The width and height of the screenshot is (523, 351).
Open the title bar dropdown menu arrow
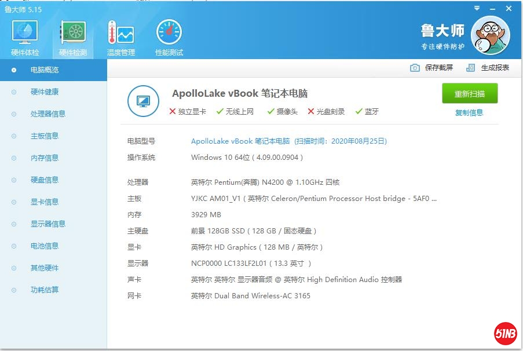coord(477,9)
